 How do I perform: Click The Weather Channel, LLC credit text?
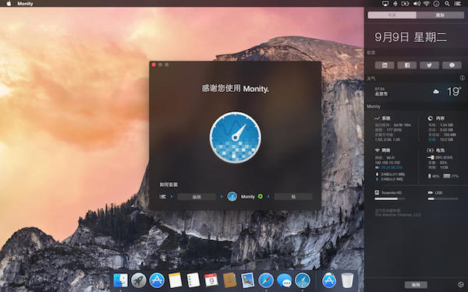coord(398,215)
